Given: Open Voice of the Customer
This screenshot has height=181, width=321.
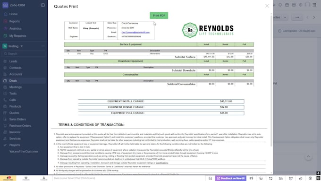Looking at the screenshot, I should (24, 152).
